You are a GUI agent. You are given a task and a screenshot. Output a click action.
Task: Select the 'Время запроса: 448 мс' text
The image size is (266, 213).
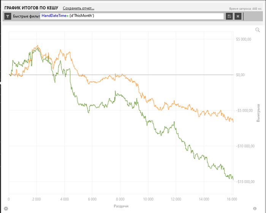[x=245, y=8]
